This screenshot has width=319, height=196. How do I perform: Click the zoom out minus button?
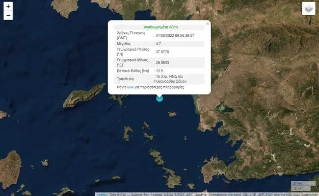click(x=8, y=16)
